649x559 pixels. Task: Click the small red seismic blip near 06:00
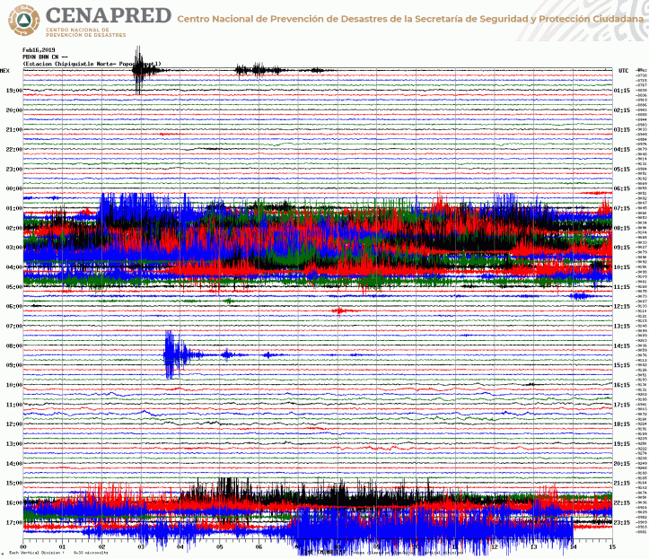(x=338, y=310)
